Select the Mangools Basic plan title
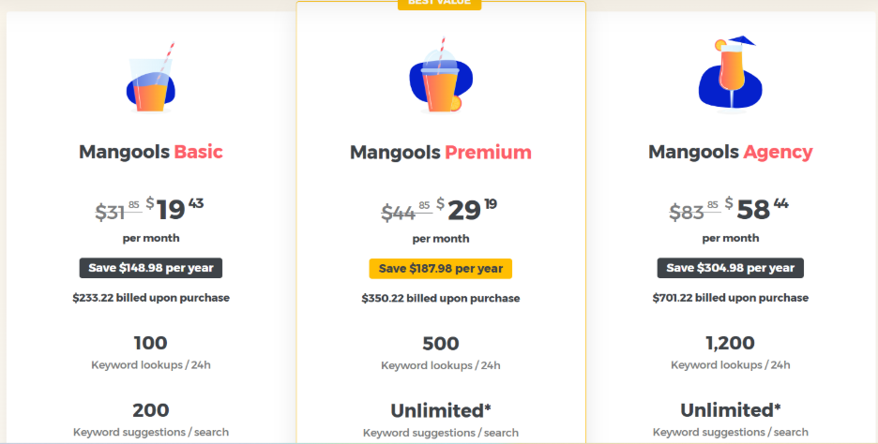878x444 pixels. [x=150, y=152]
